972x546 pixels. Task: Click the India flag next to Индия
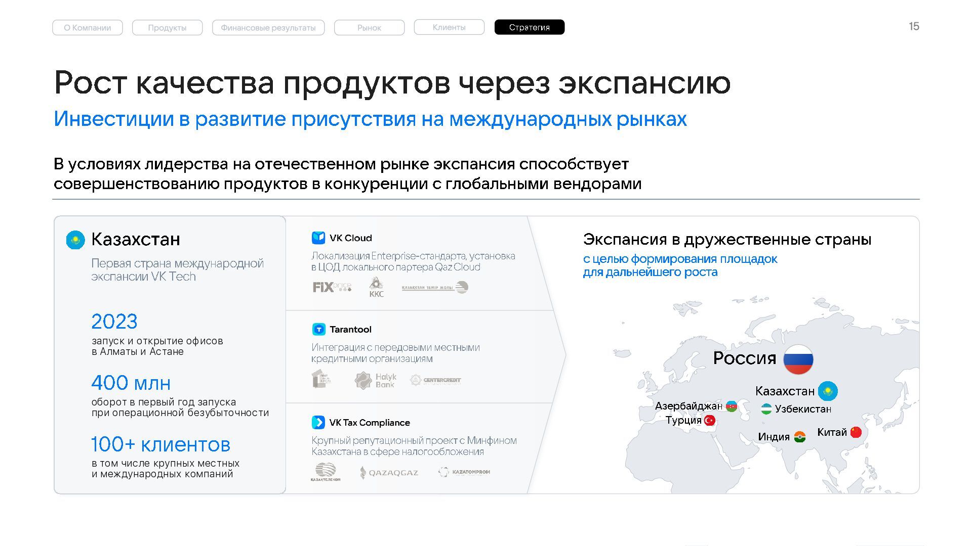tap(800, 437)
